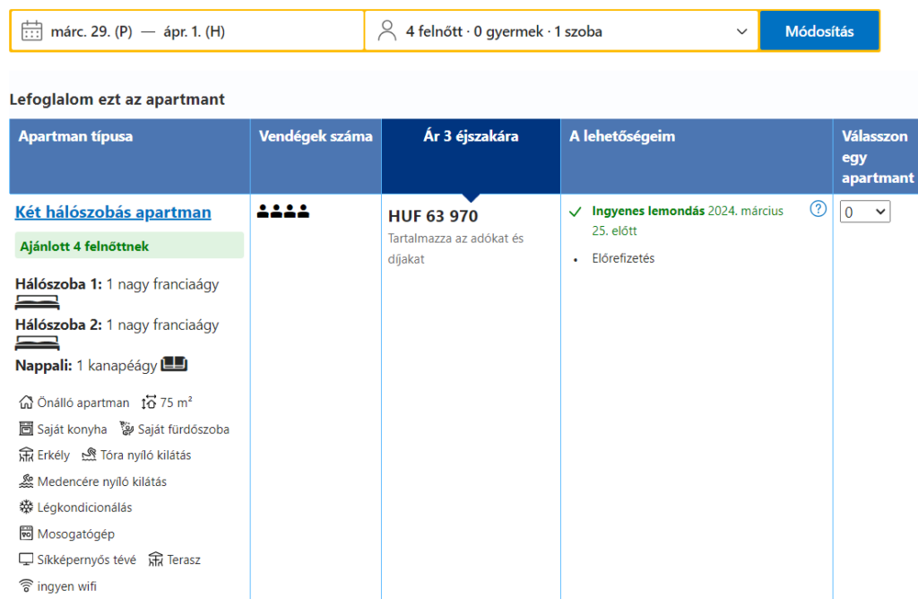918x599 pixels.
Task: Click the balcony icon for Erkély
Action: 26,455
